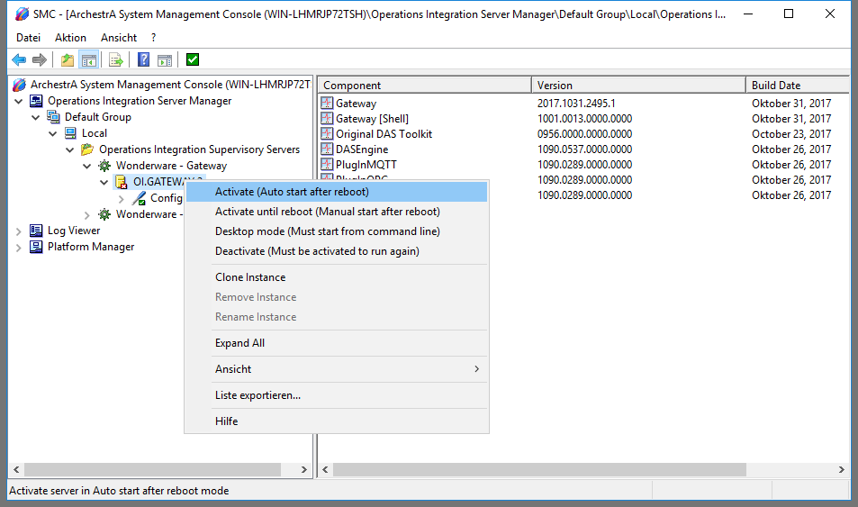This screenshot has width=858, height=507.
Task: Click the Up One Level folder icon
Action: coord(68,60)
